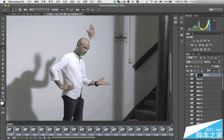Screen dimensions: 224x140
Task: Select the Move tool in the toolbox
Action: [3, 19]
